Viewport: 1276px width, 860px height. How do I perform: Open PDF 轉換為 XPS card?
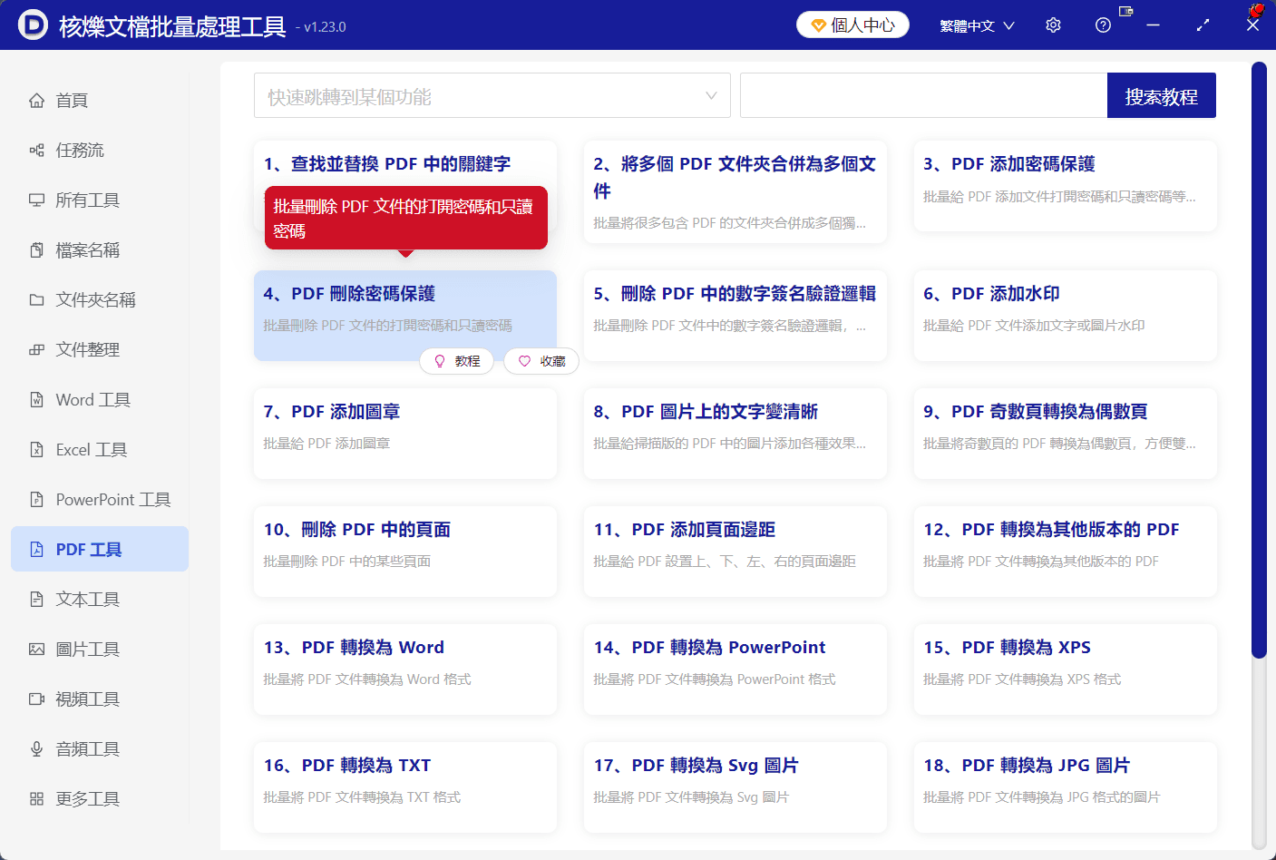pyautogui.click(x=1066, y=669)
